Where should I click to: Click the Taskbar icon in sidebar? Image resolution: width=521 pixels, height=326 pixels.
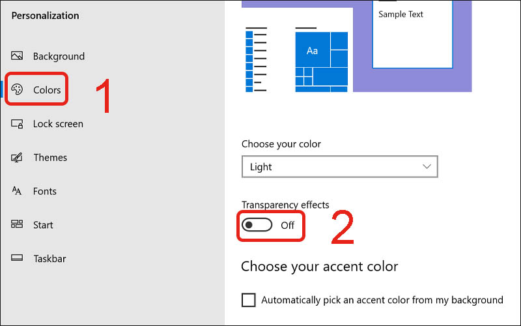coord(18,259)
